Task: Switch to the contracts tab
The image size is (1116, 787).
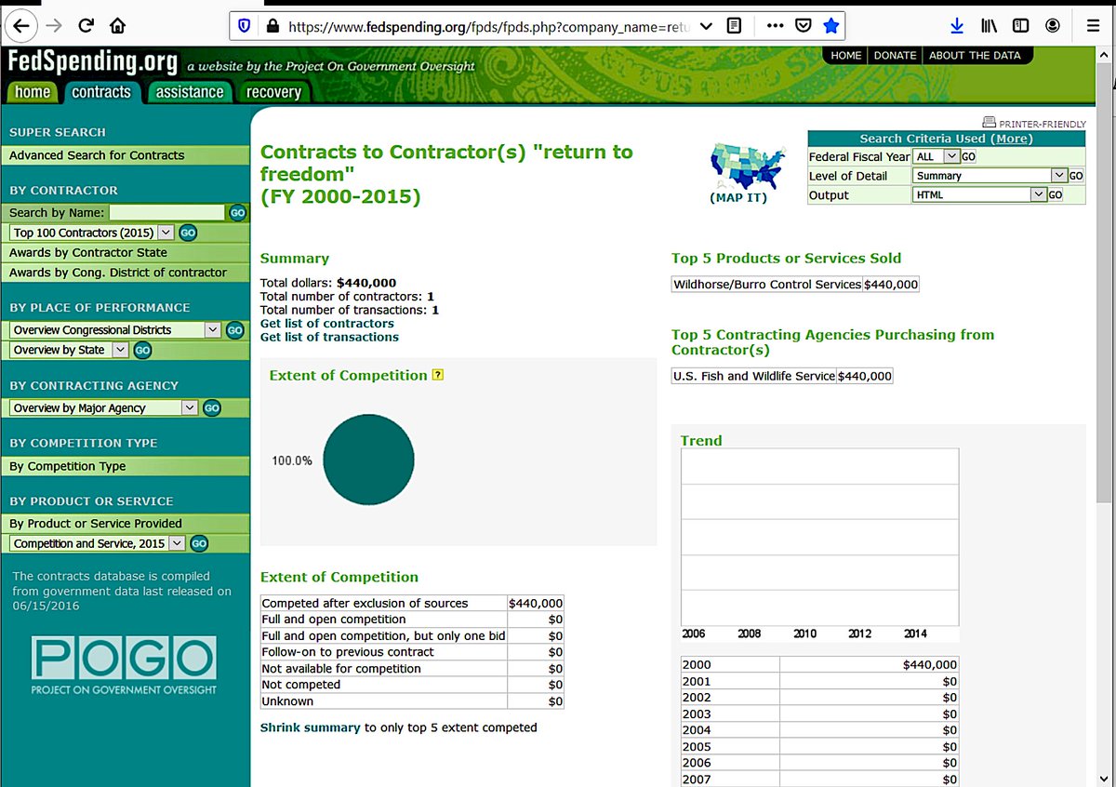Action: point(101,92)
